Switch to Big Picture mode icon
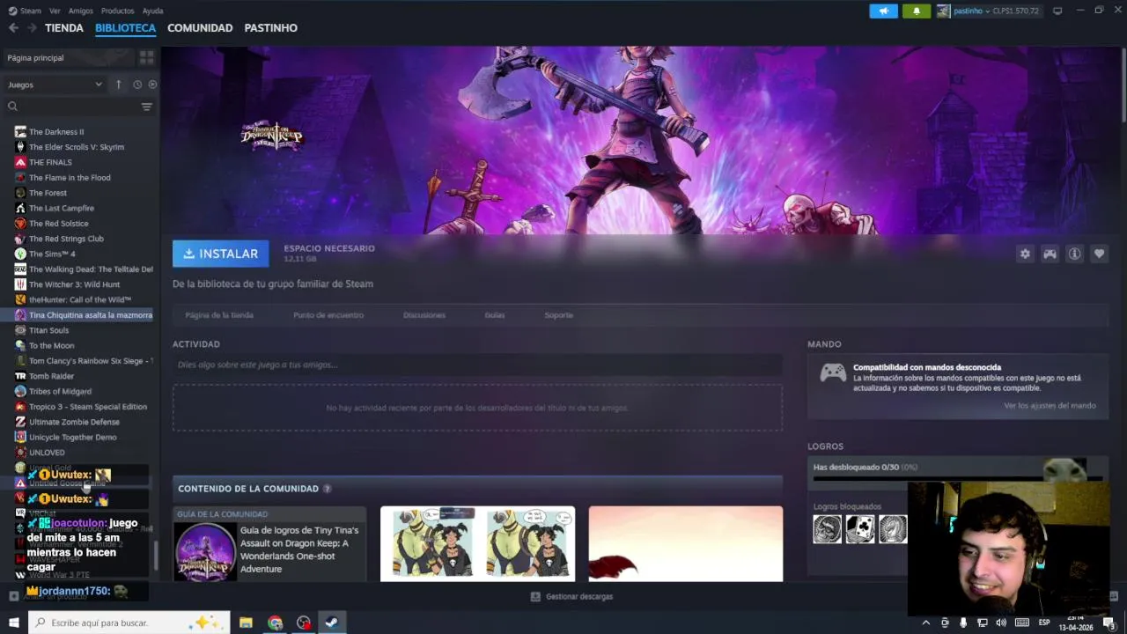The image size is (1127, 634). click(x=1057, y=11)
